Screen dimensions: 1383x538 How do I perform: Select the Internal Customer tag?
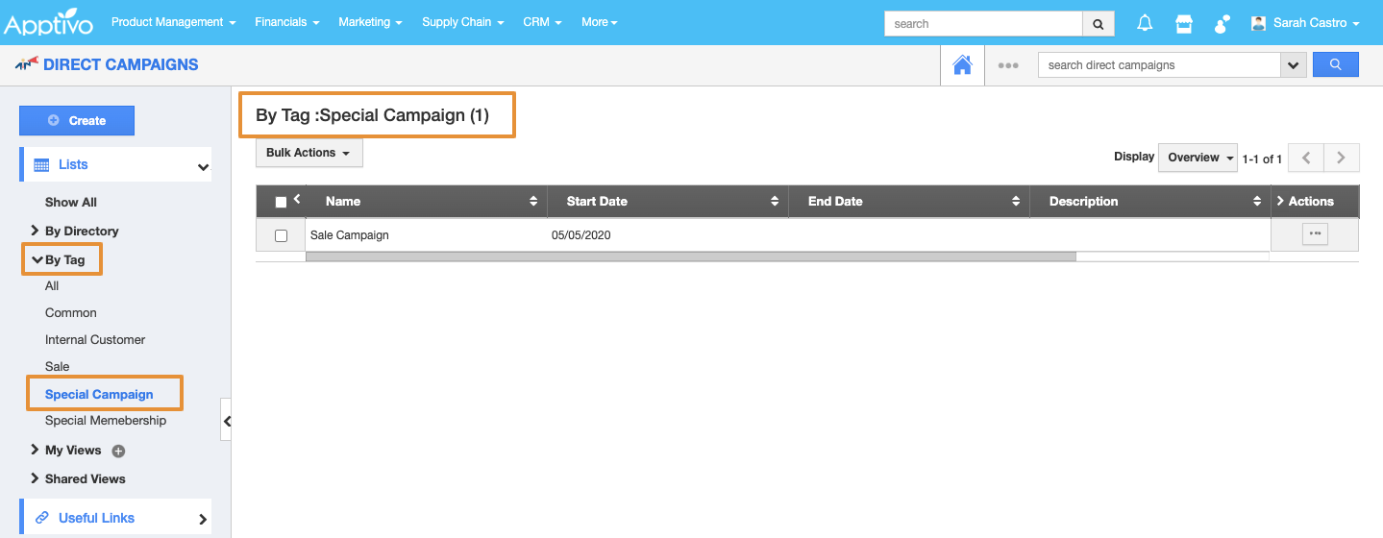95,339
